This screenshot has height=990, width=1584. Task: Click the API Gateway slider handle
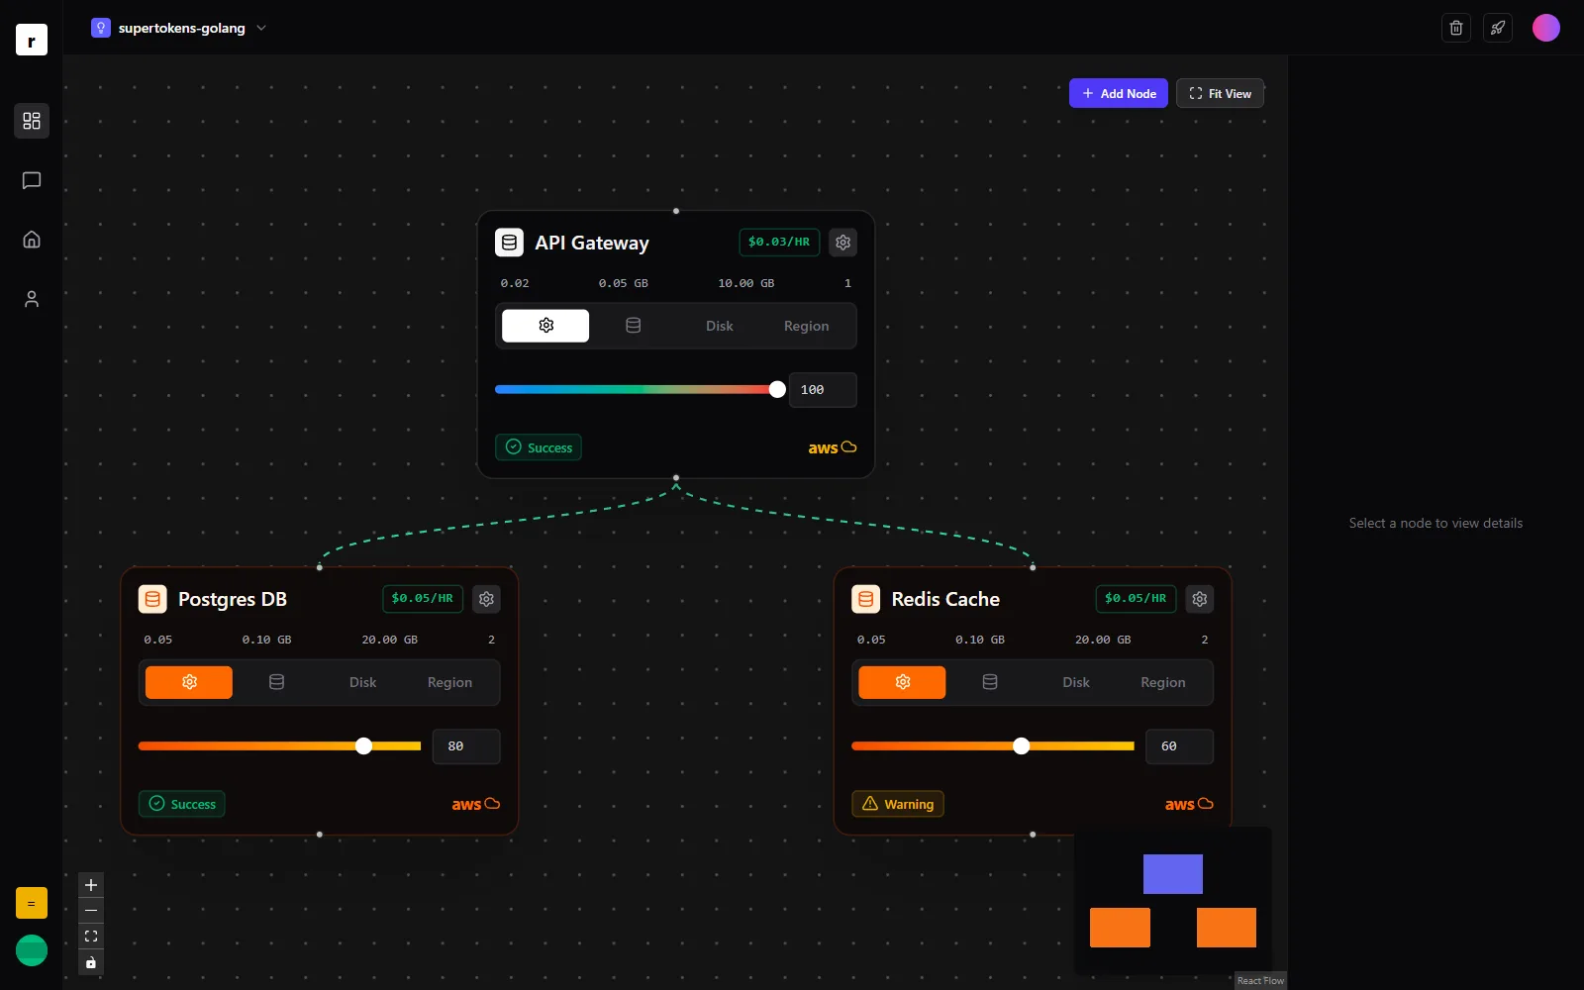pyautogui.click(x=777, y=390)
